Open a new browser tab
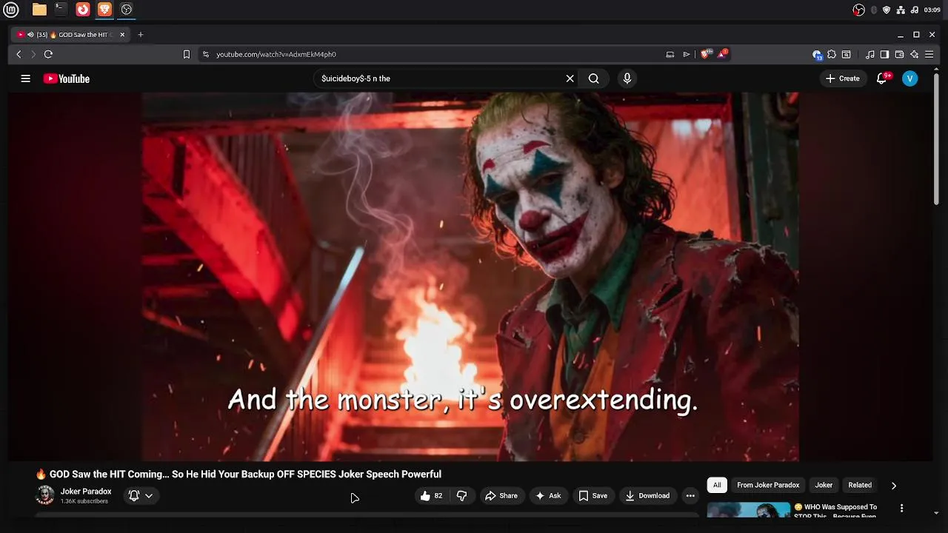 (140, 35)
